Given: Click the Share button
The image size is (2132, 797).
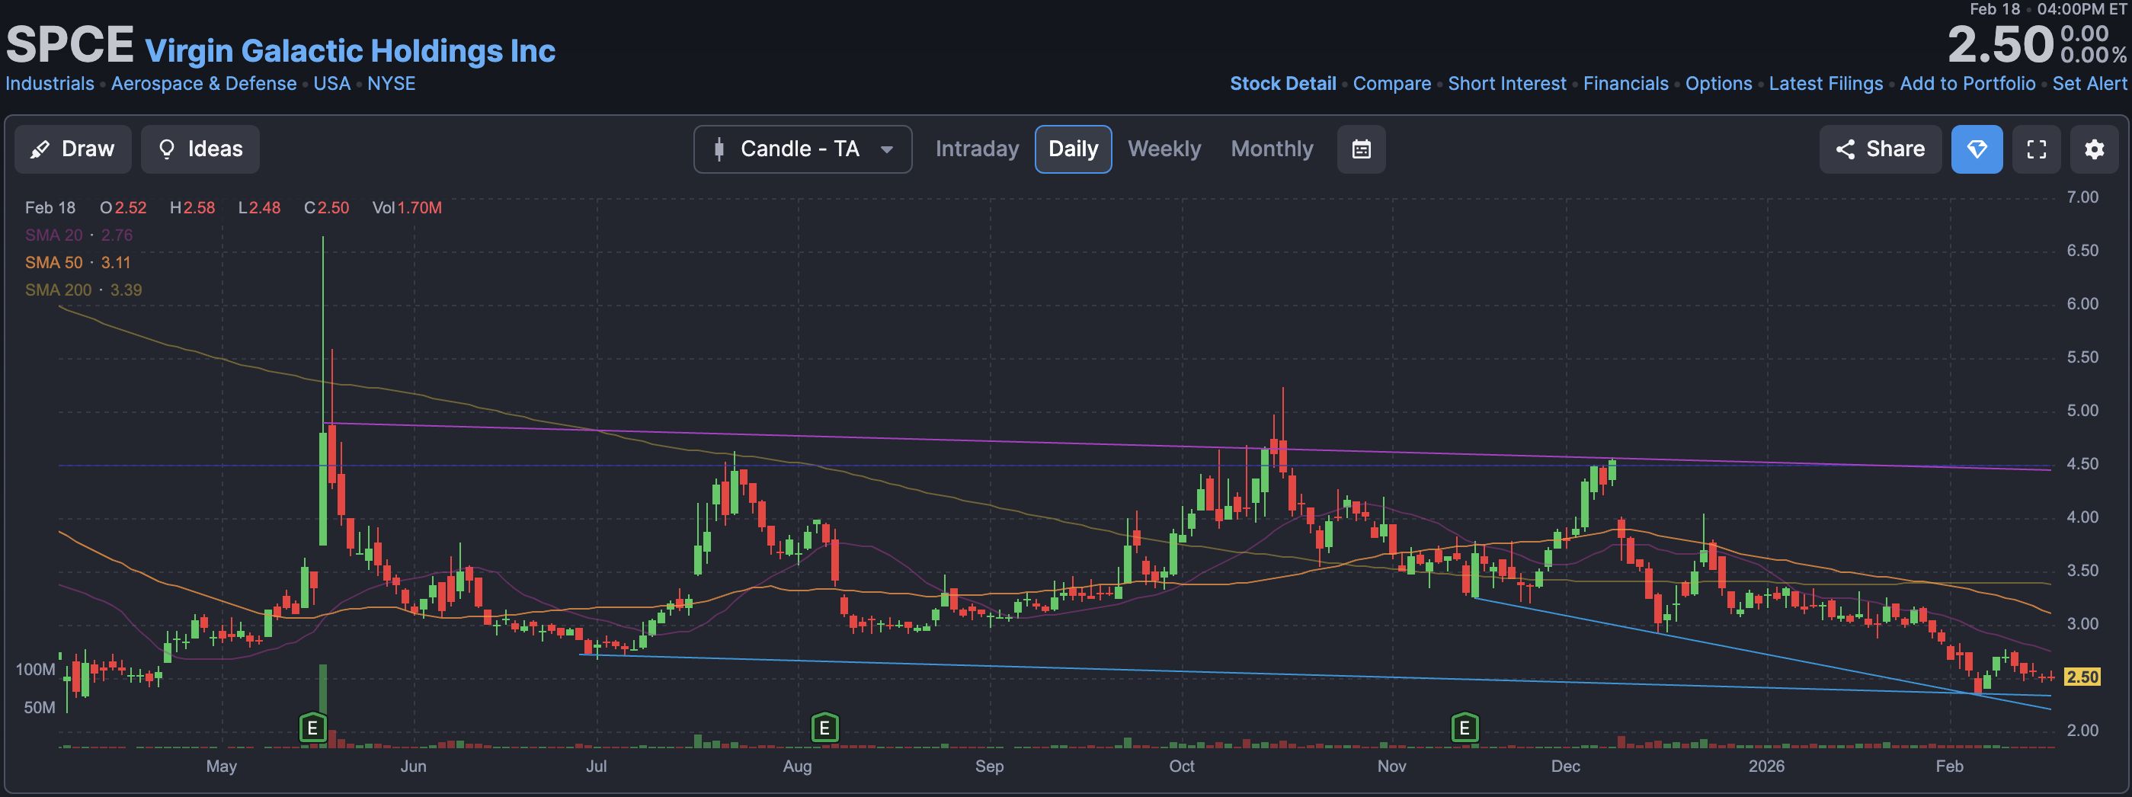Looking at the screenshot, I should click(x=1880, y=149).
